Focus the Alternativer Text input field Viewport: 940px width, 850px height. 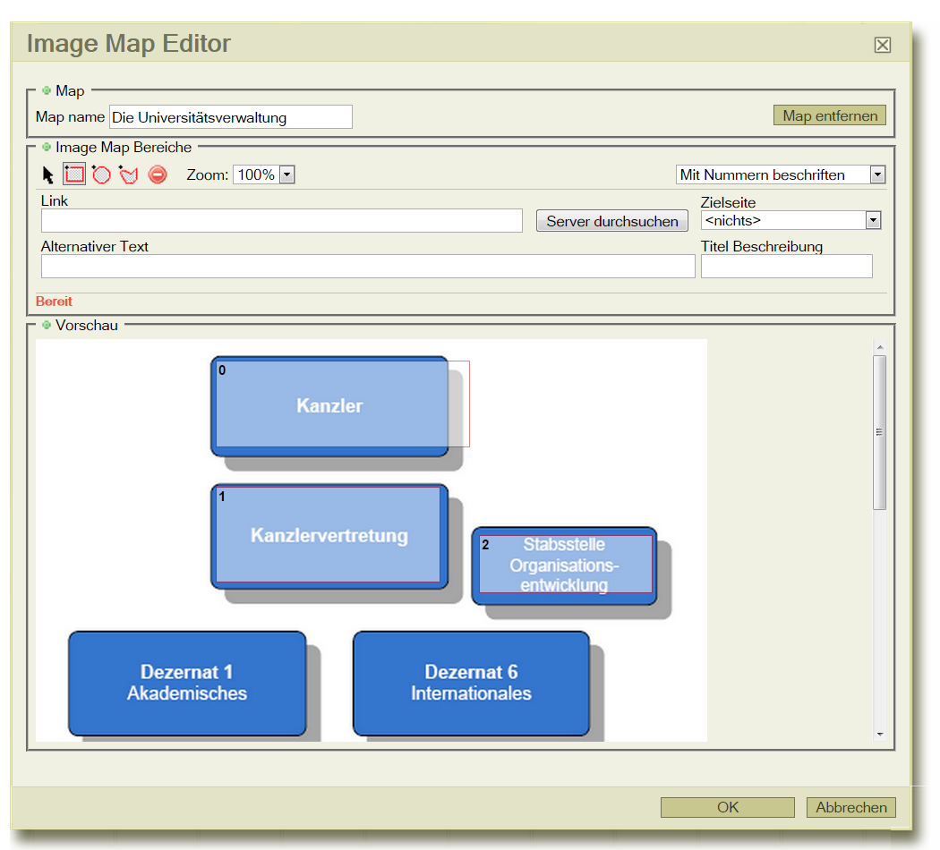[x=368, y=266]
